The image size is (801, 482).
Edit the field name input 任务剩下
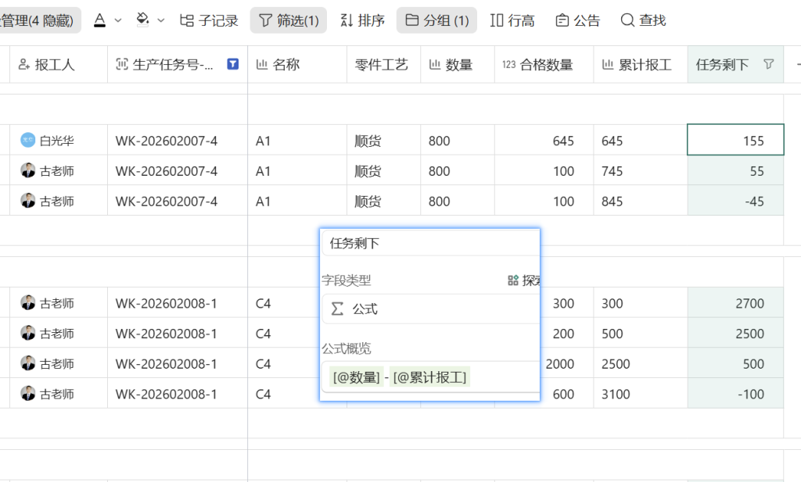(x=431, y=243)
